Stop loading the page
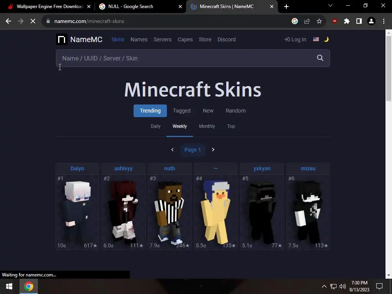The width and height of the screenshot is (392, 294). 33,21
